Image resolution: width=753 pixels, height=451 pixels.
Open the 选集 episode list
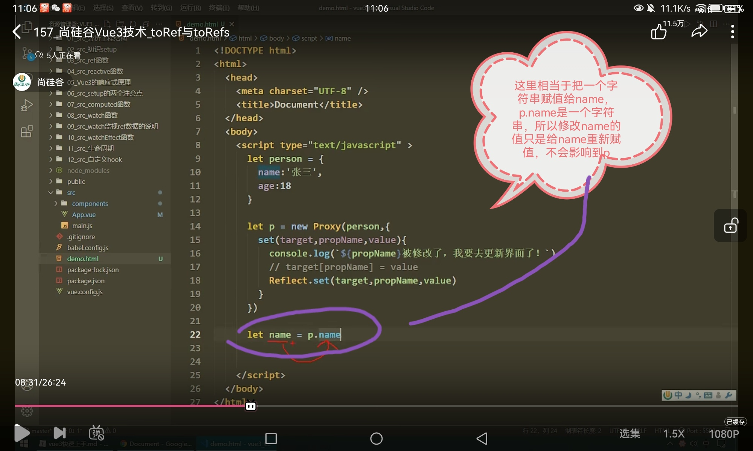[630, 434]
